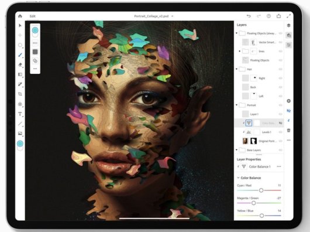Image resolution: width=310 pixels, height=232 pixels.
Task: Open the layer properties panel icon
Action: point(288,45)
